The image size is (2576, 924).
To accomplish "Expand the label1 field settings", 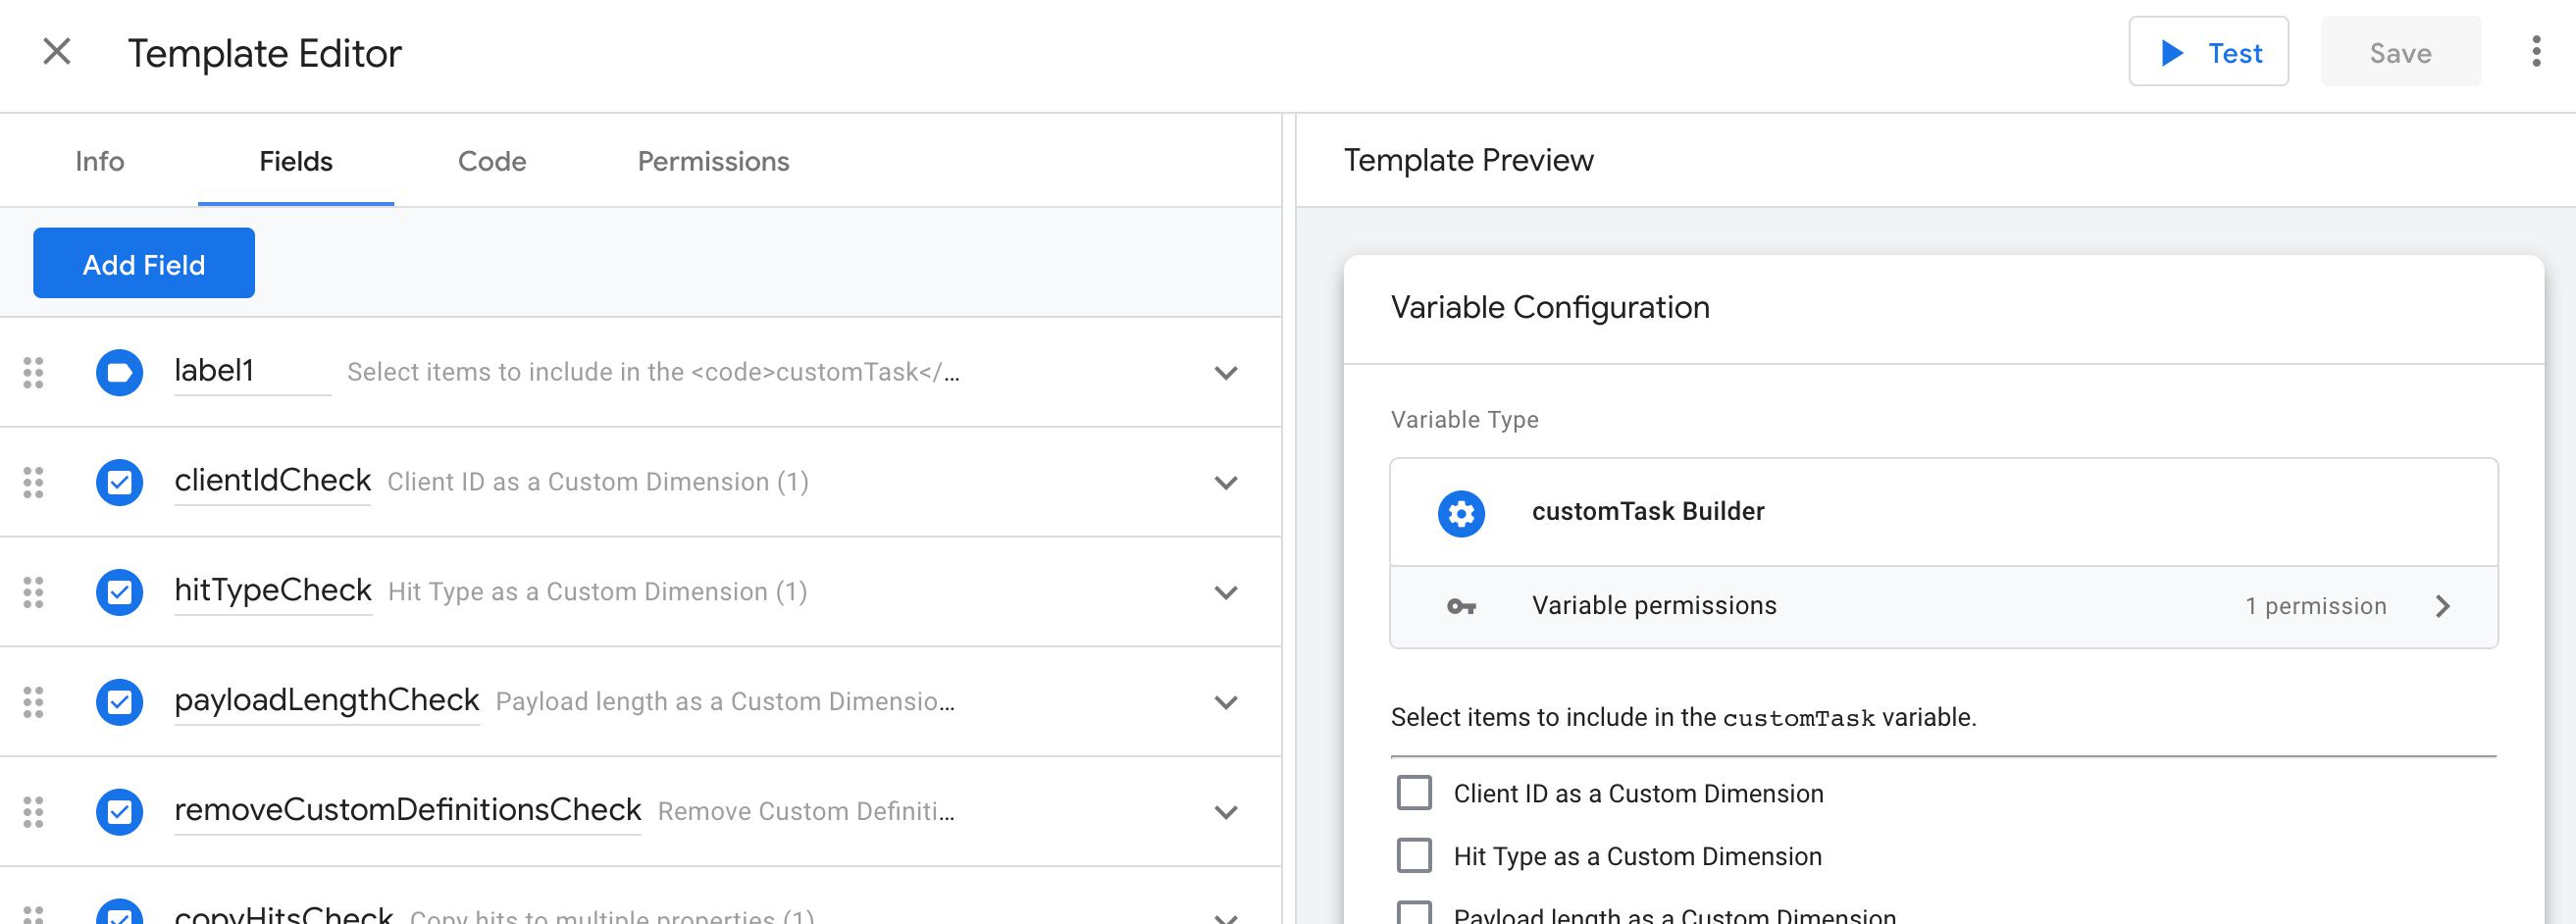I will [x=1226, y=373].
